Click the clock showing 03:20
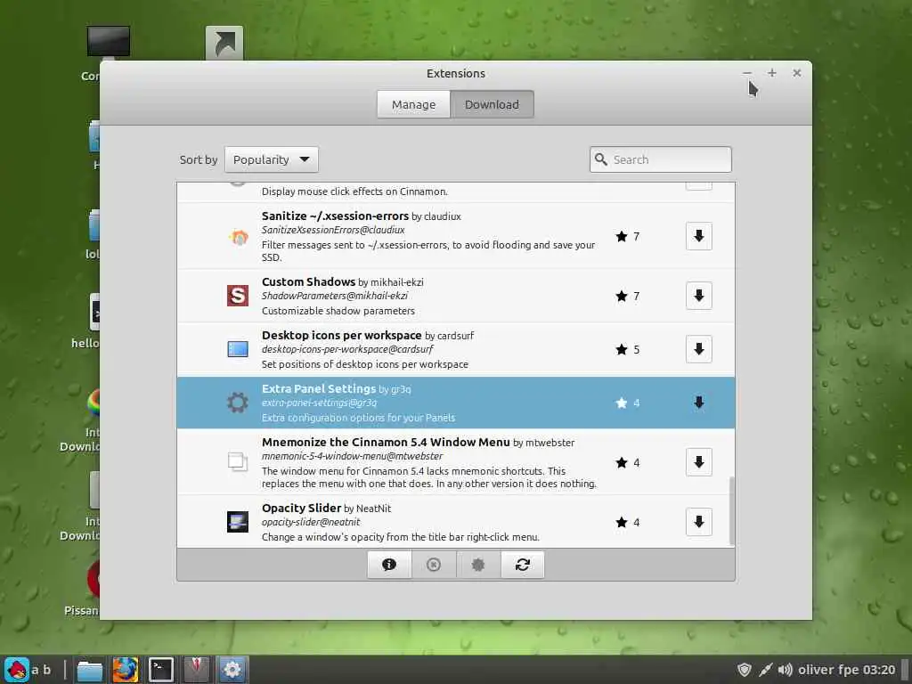Image resolution: width=912 pixels, height=684 pixels. click(879, 670)
